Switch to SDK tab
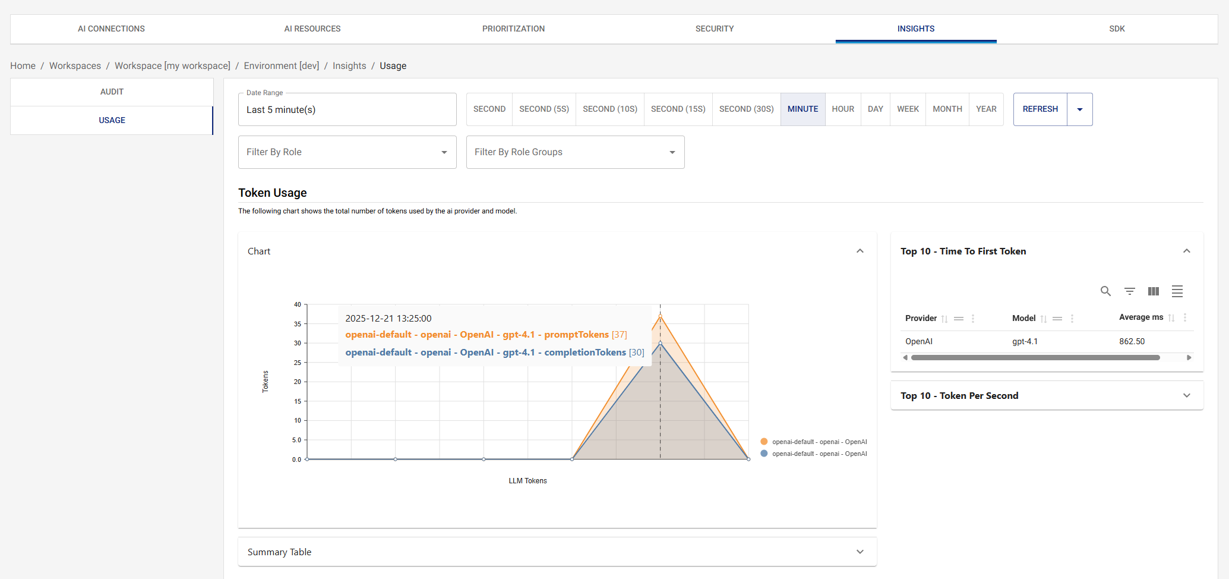This screenshot has width=1229, height=579. coord(1117,29)
